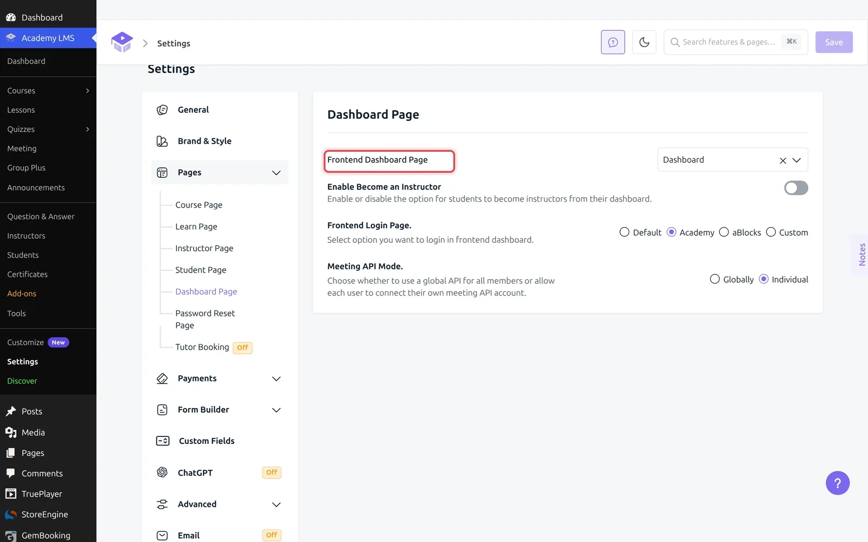The image size is (868, 542).
Task: Open the floating purple help bubble
Action: [x=838, y=483]
